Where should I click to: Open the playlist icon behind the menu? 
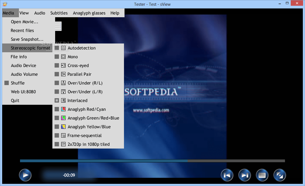[58, 26]
